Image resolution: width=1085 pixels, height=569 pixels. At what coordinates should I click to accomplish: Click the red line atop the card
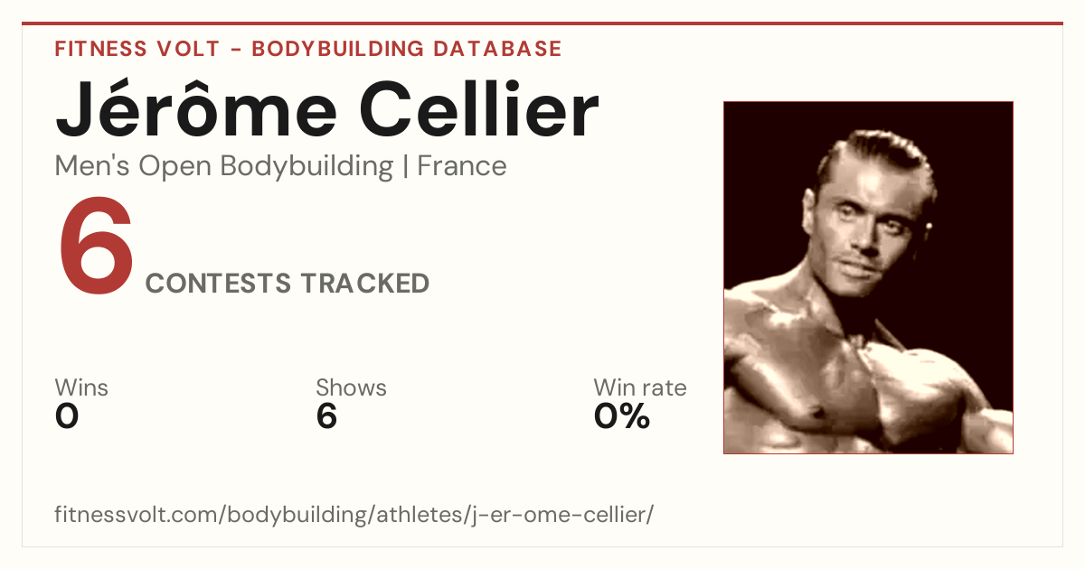[542, 23]
